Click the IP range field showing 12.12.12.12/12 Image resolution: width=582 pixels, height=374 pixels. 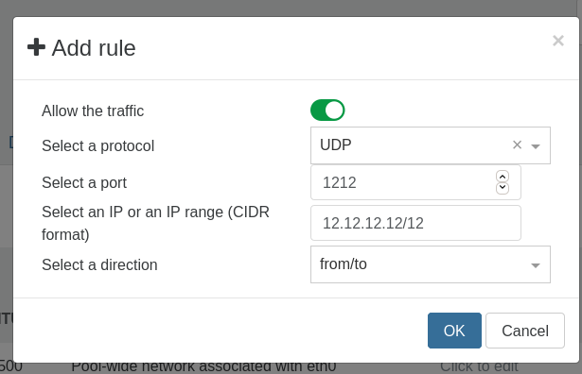[415, 223]
